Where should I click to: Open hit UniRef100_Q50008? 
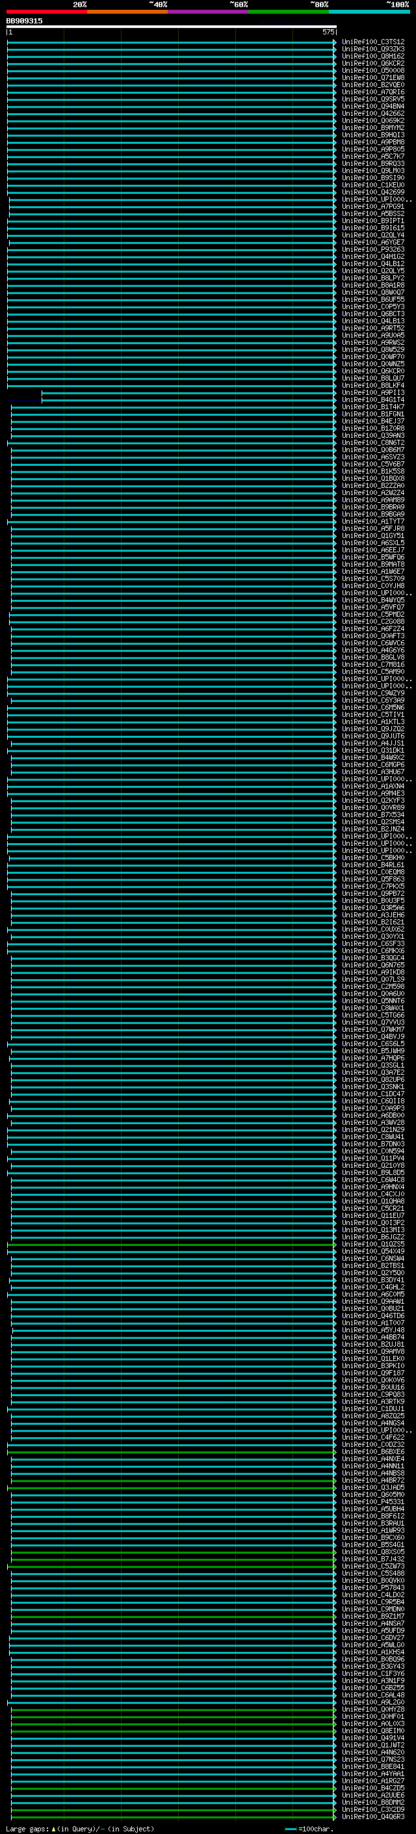pyautogui.click(x=373, y=70)
